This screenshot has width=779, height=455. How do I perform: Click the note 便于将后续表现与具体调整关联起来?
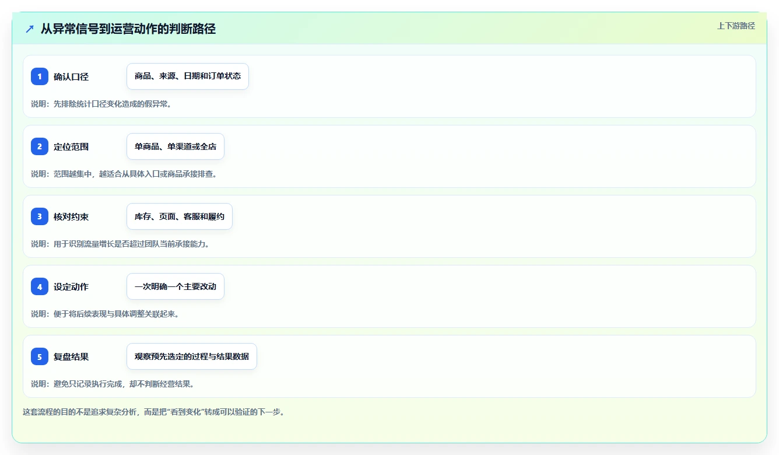pos(105,314)
